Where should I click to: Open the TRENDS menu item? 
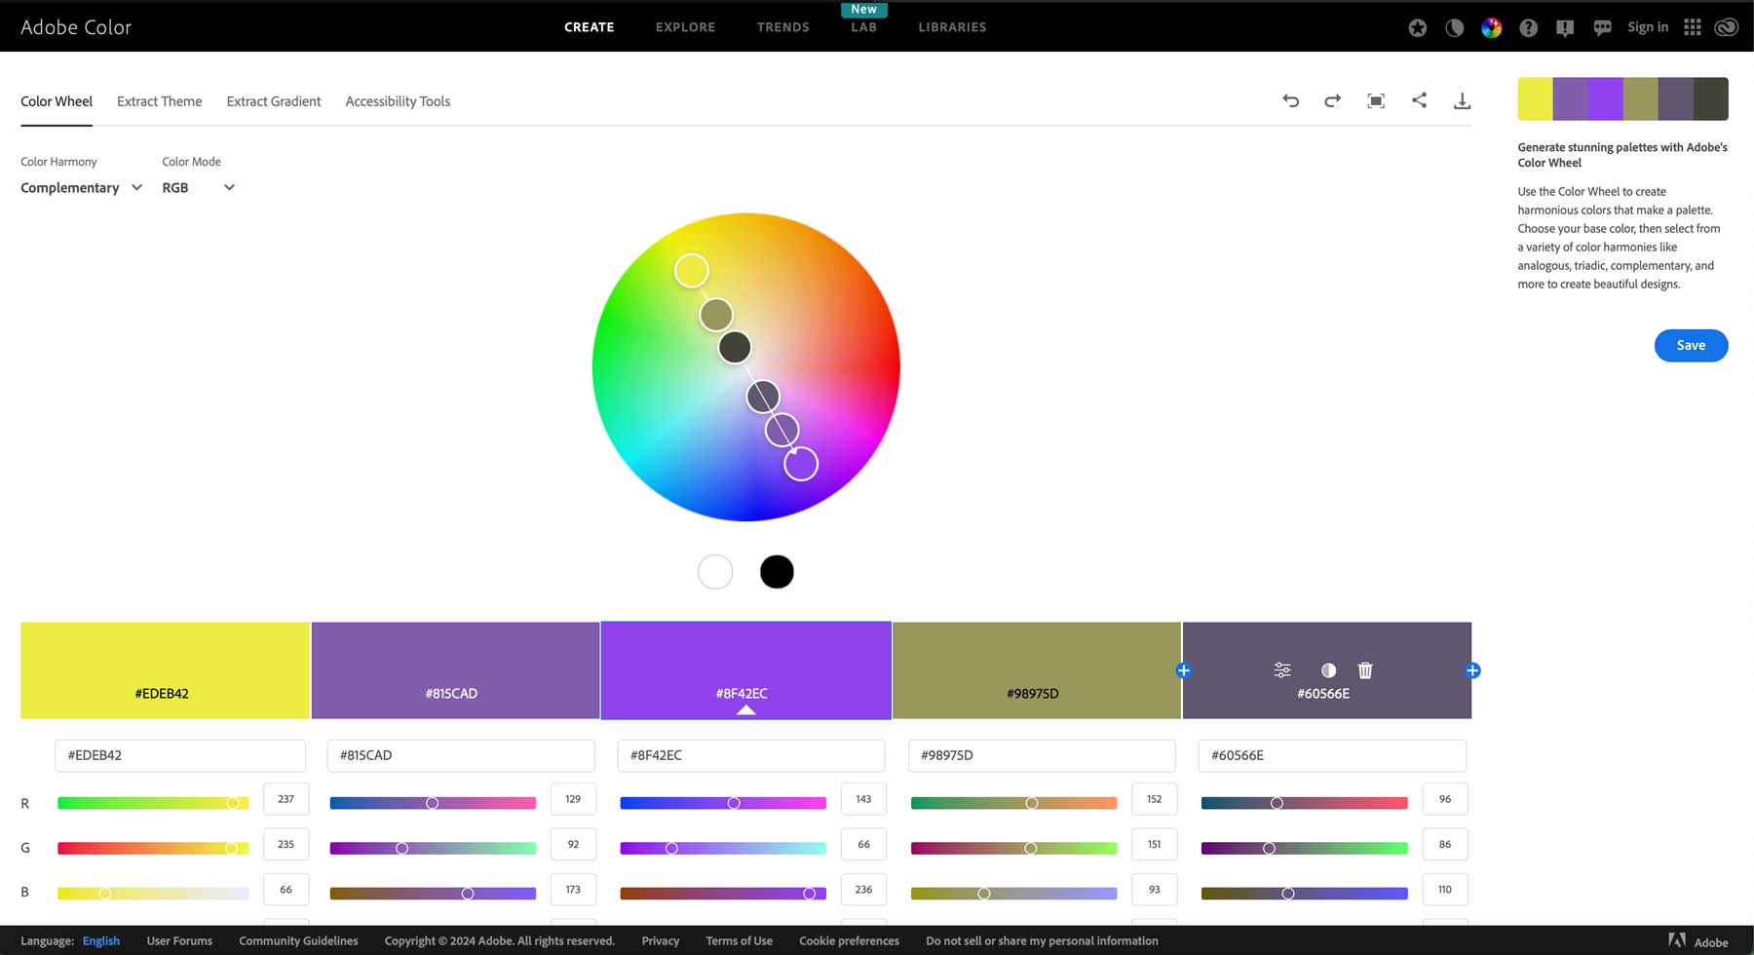[x=782, y=26]
